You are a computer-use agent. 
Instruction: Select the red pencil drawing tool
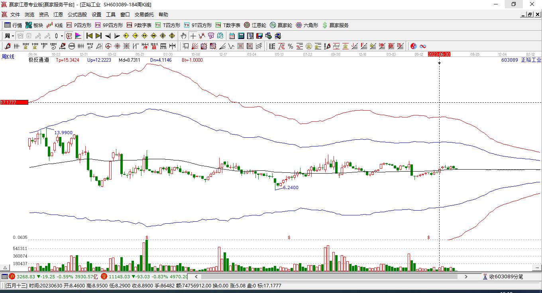click(x=7, y=46)
